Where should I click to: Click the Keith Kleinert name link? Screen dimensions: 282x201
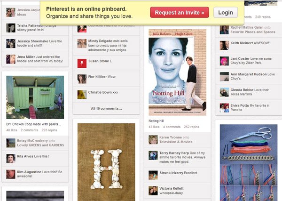coord(242,43)
